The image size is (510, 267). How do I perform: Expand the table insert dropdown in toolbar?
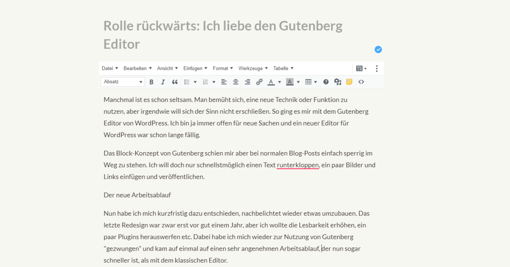click(316, 82)
